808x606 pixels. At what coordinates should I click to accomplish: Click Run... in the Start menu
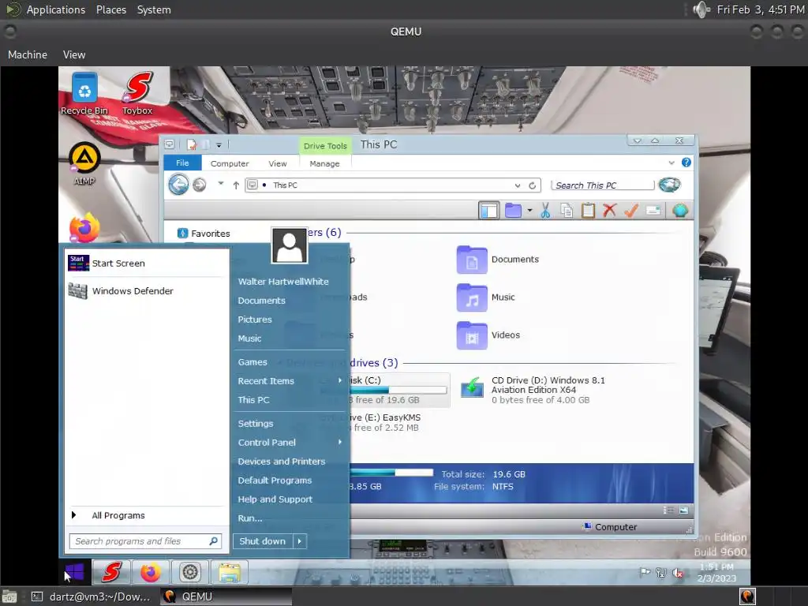pos(250,518)
